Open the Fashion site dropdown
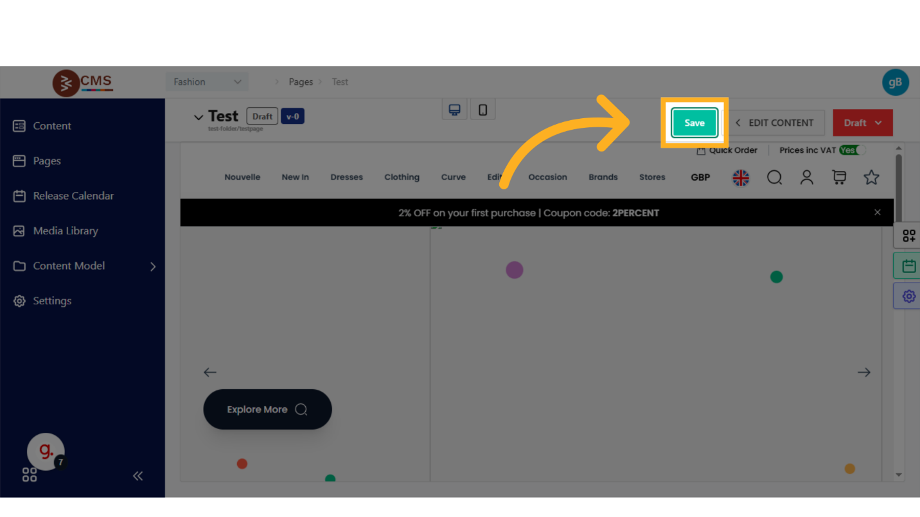This screenshot has height=517, width=920. (206, 82)
